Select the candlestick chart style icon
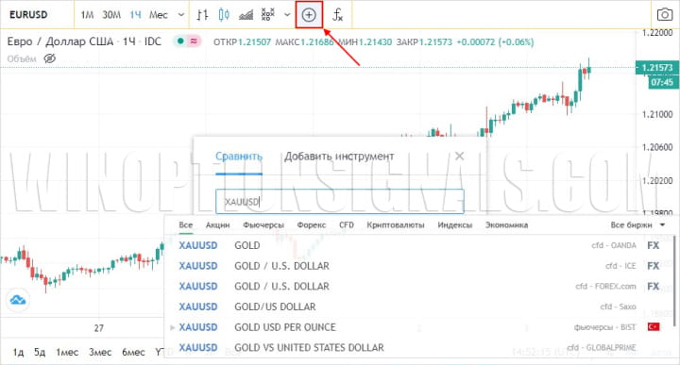 [224, 15]
